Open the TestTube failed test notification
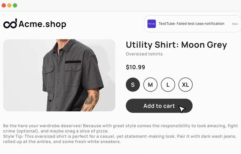 [x=192, y=24]
